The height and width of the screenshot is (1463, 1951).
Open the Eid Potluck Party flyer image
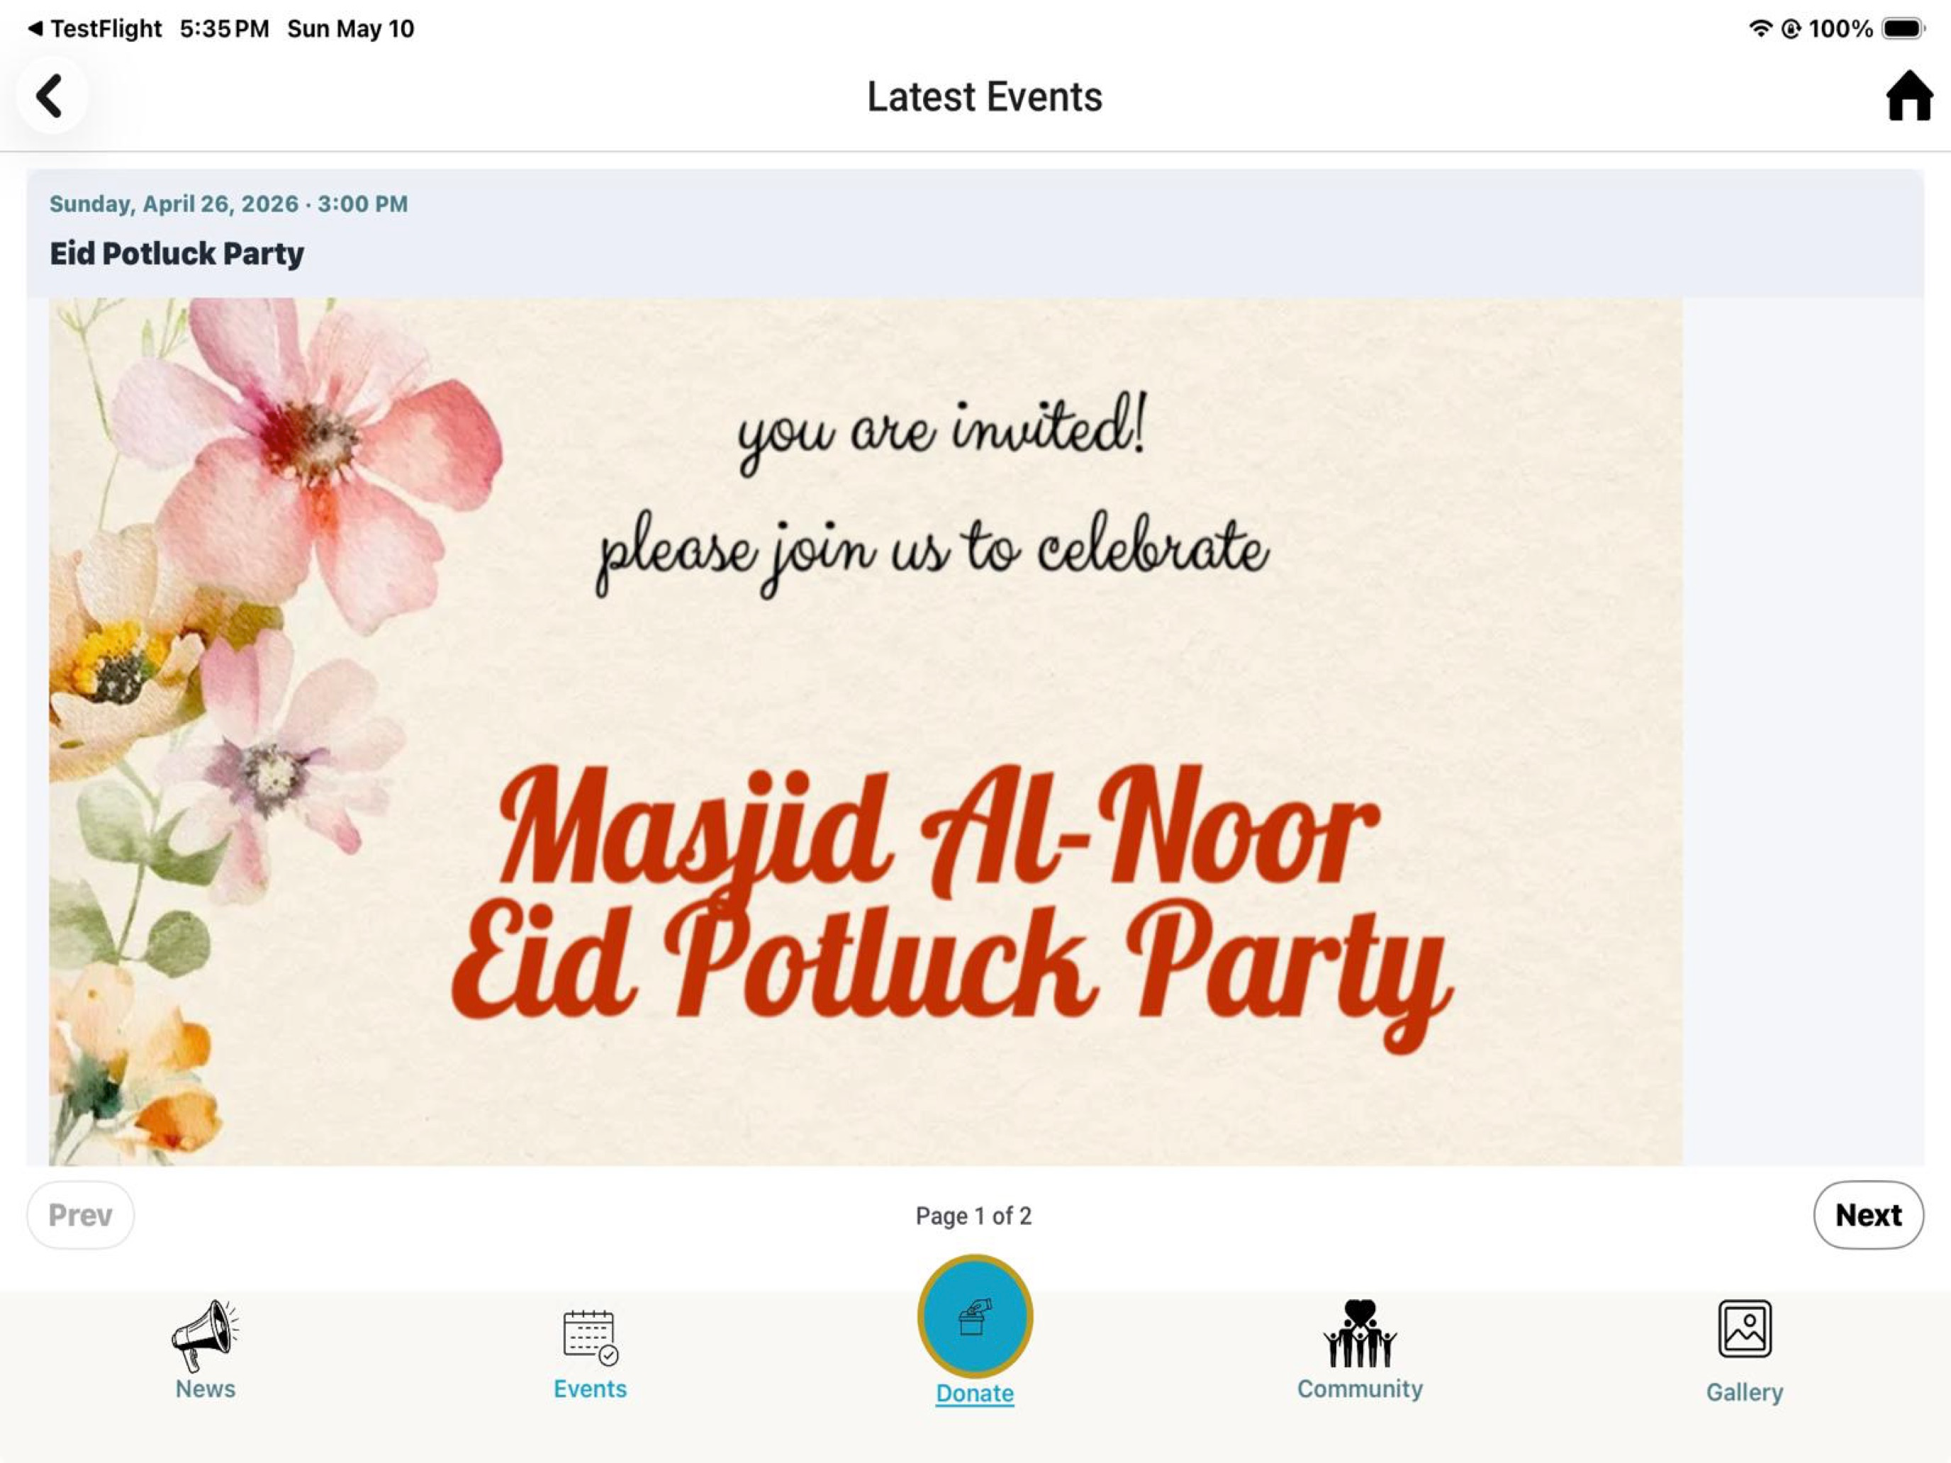point(865,731)
